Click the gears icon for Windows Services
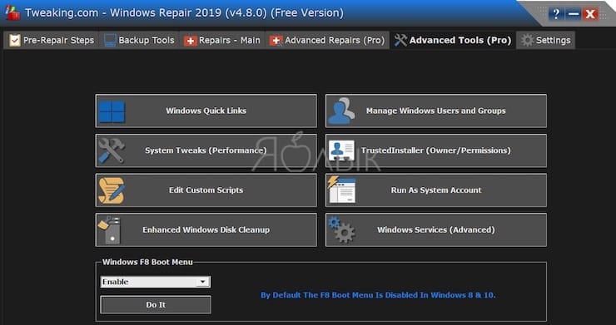Screen dimensions: 616x325 click(341, 229)
